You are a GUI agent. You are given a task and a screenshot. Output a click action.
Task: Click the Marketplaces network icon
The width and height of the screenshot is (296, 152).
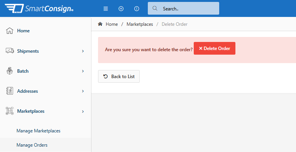click(10, 111)
